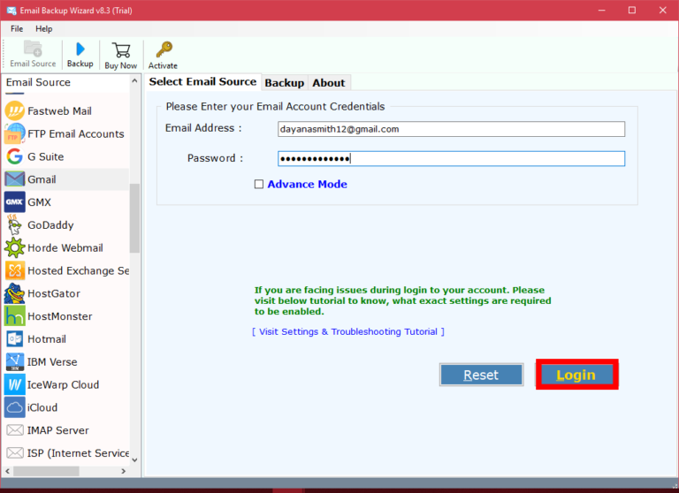Pick the IceWarp Cloud icon
Screen dimensions: 679x493
coord(14,384)
